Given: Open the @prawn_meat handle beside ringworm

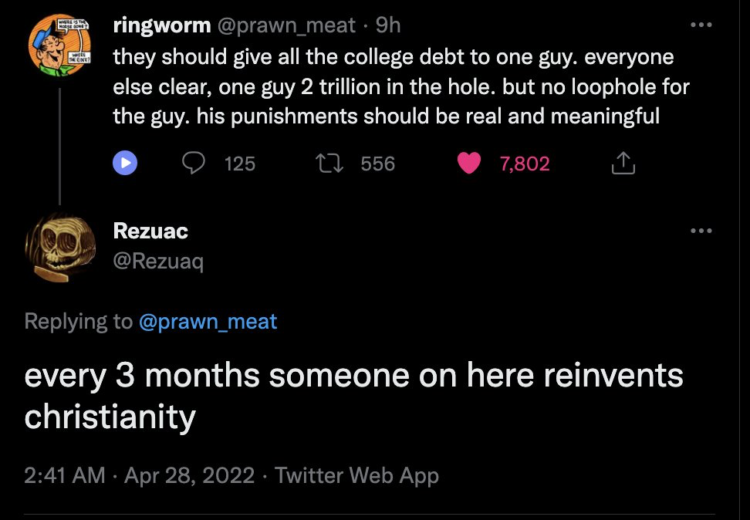Looking at the screenshot, I should (286, 25).
